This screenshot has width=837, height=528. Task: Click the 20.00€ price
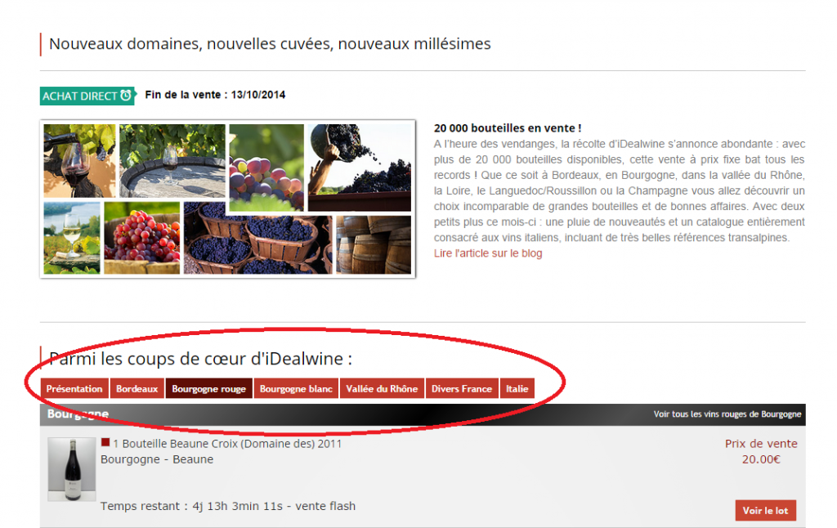coord(761,459)
